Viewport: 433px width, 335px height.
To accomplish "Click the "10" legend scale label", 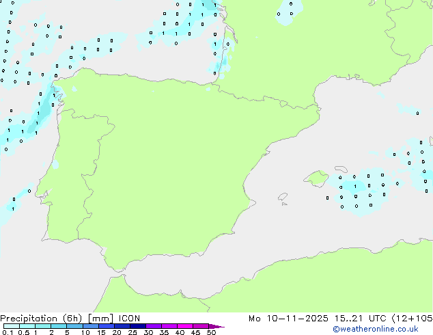I will [85, 332].
